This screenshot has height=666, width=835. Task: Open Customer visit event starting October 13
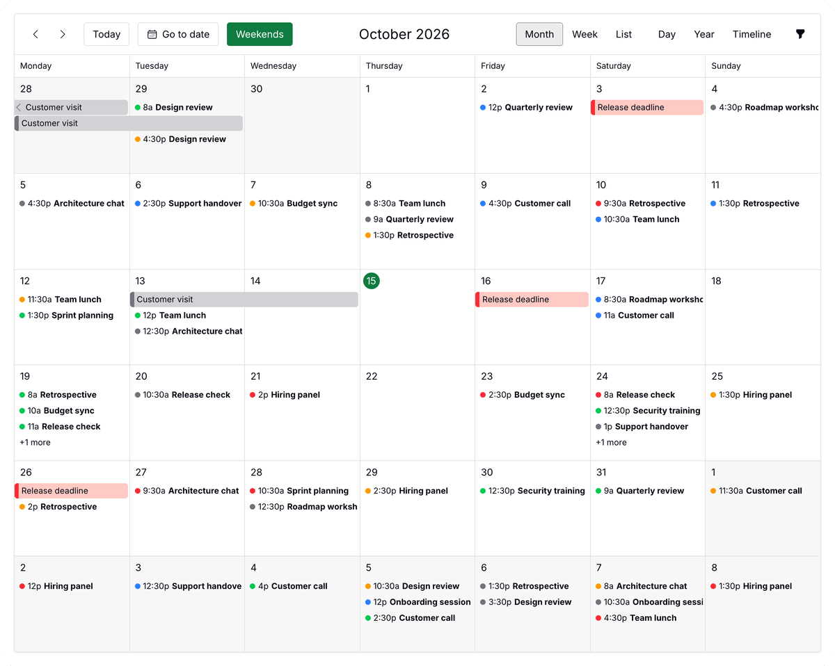tap(244, 300)
